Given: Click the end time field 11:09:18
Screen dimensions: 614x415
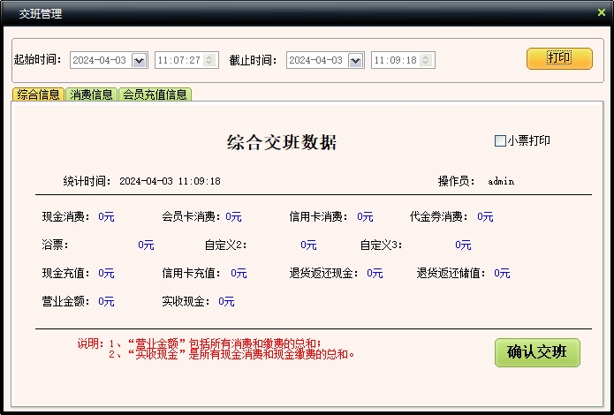Looking at the screenshot, I should (395, 60).
